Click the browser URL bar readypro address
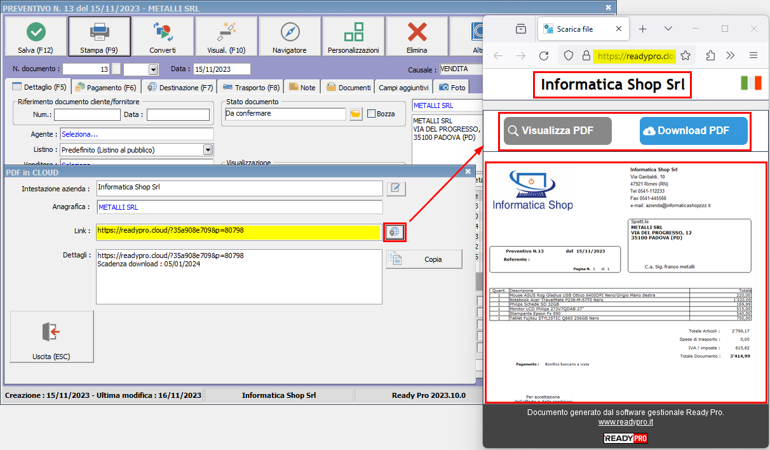770x450 pixels. (635, 55)
